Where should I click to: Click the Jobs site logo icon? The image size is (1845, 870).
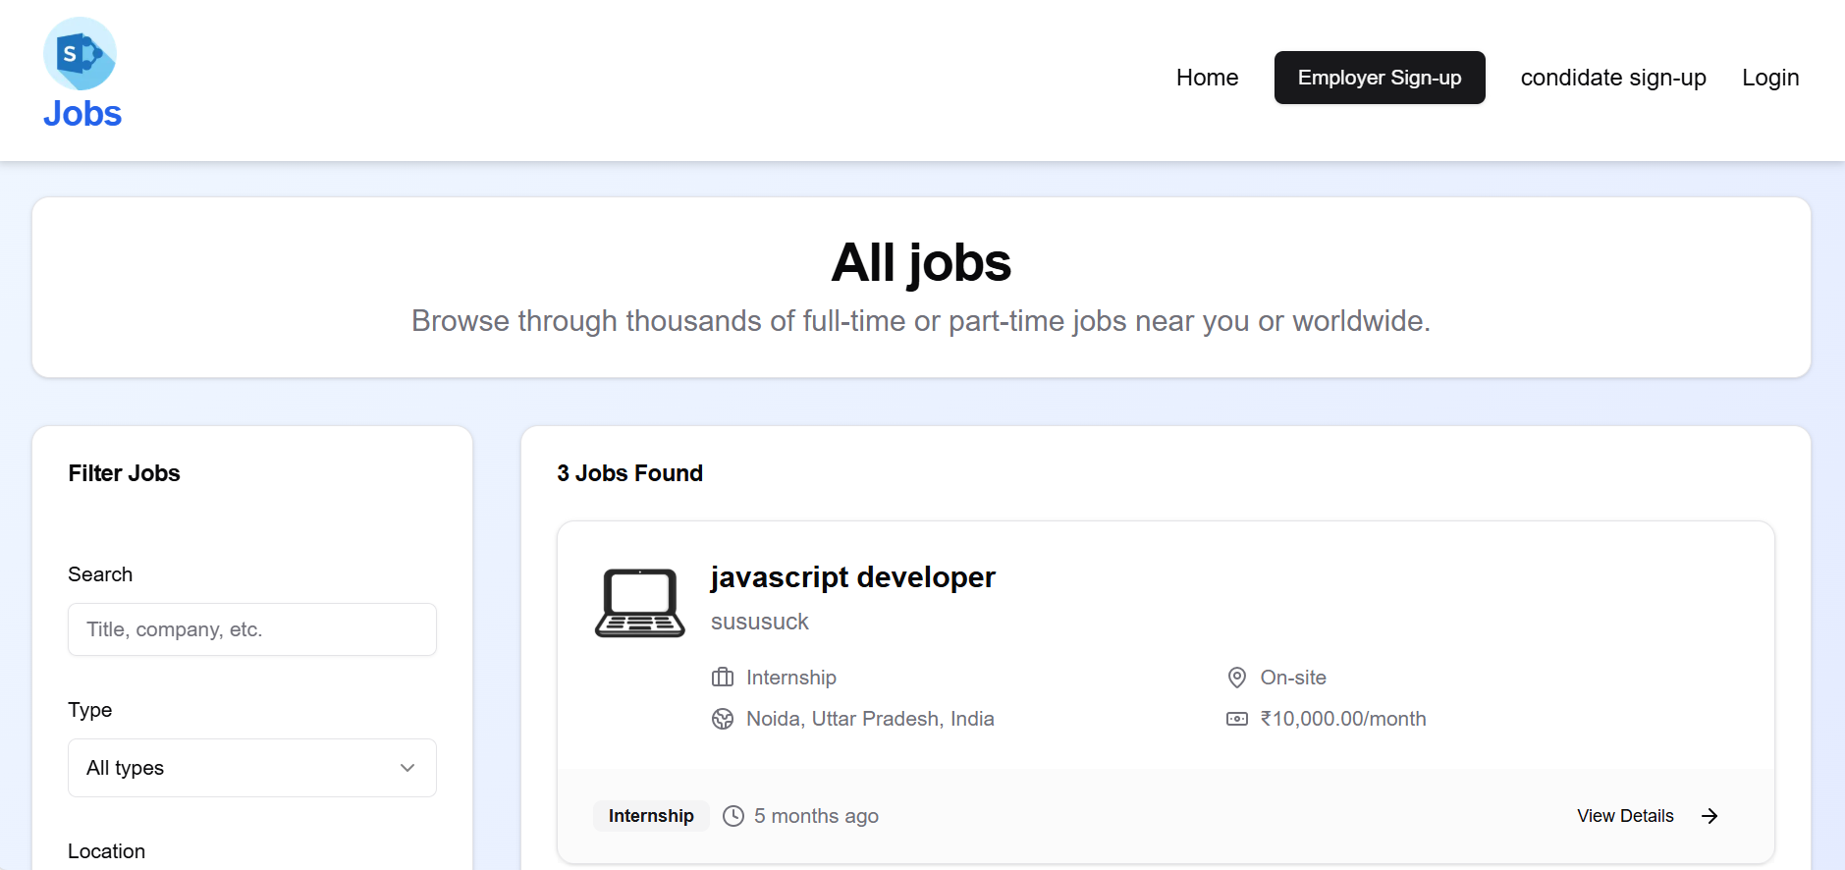(80, 54)
